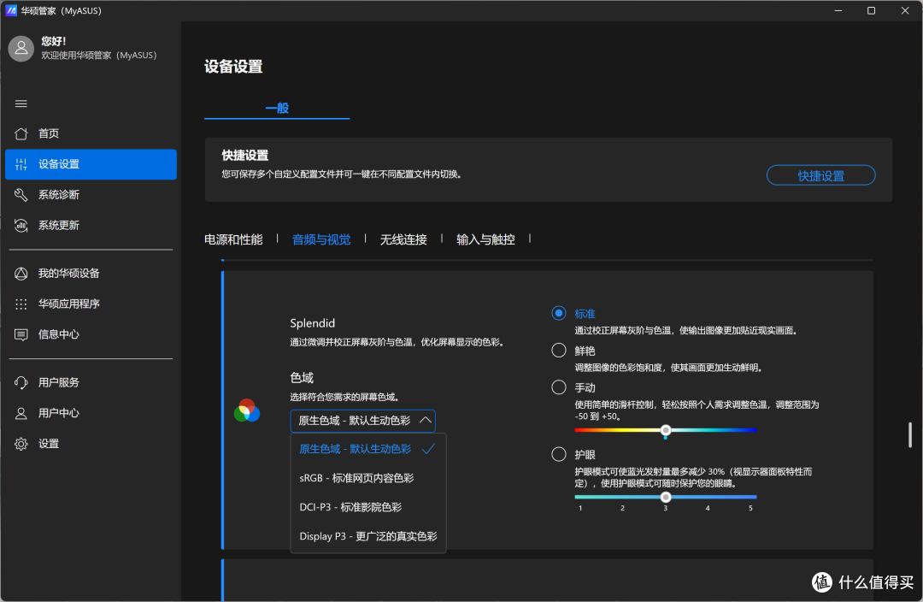Open 用户服务 in the sidebar

click(91, 383)
